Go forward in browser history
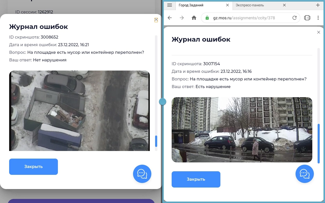Screen dimensions: 325x203 point(182,18)
